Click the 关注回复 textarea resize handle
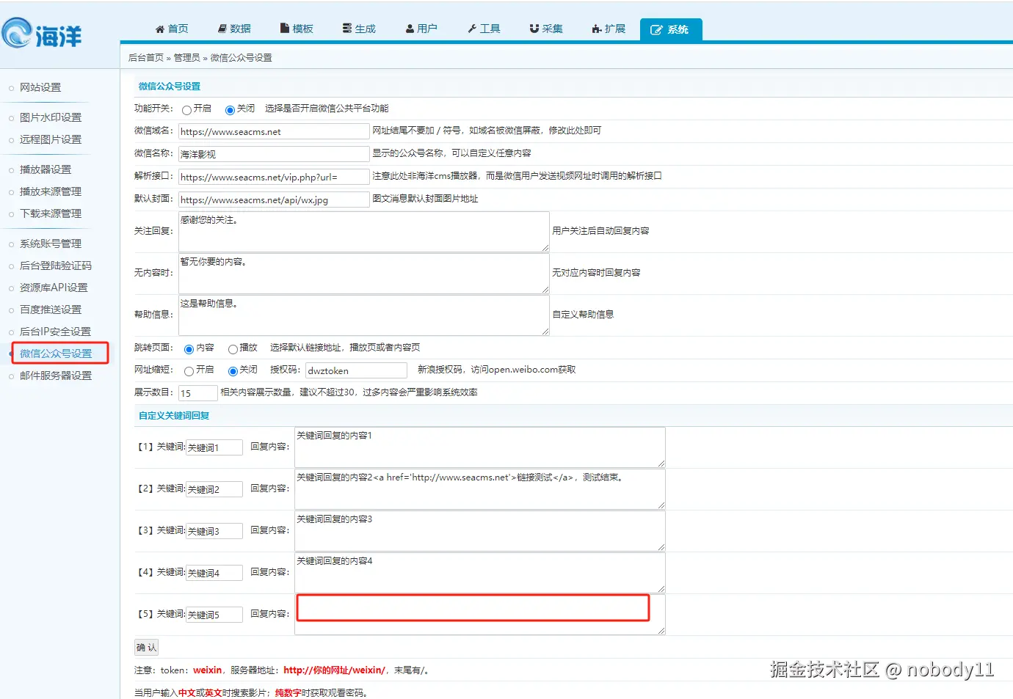The width and height of the screenshot is (1013, 699). pos(545,249)
